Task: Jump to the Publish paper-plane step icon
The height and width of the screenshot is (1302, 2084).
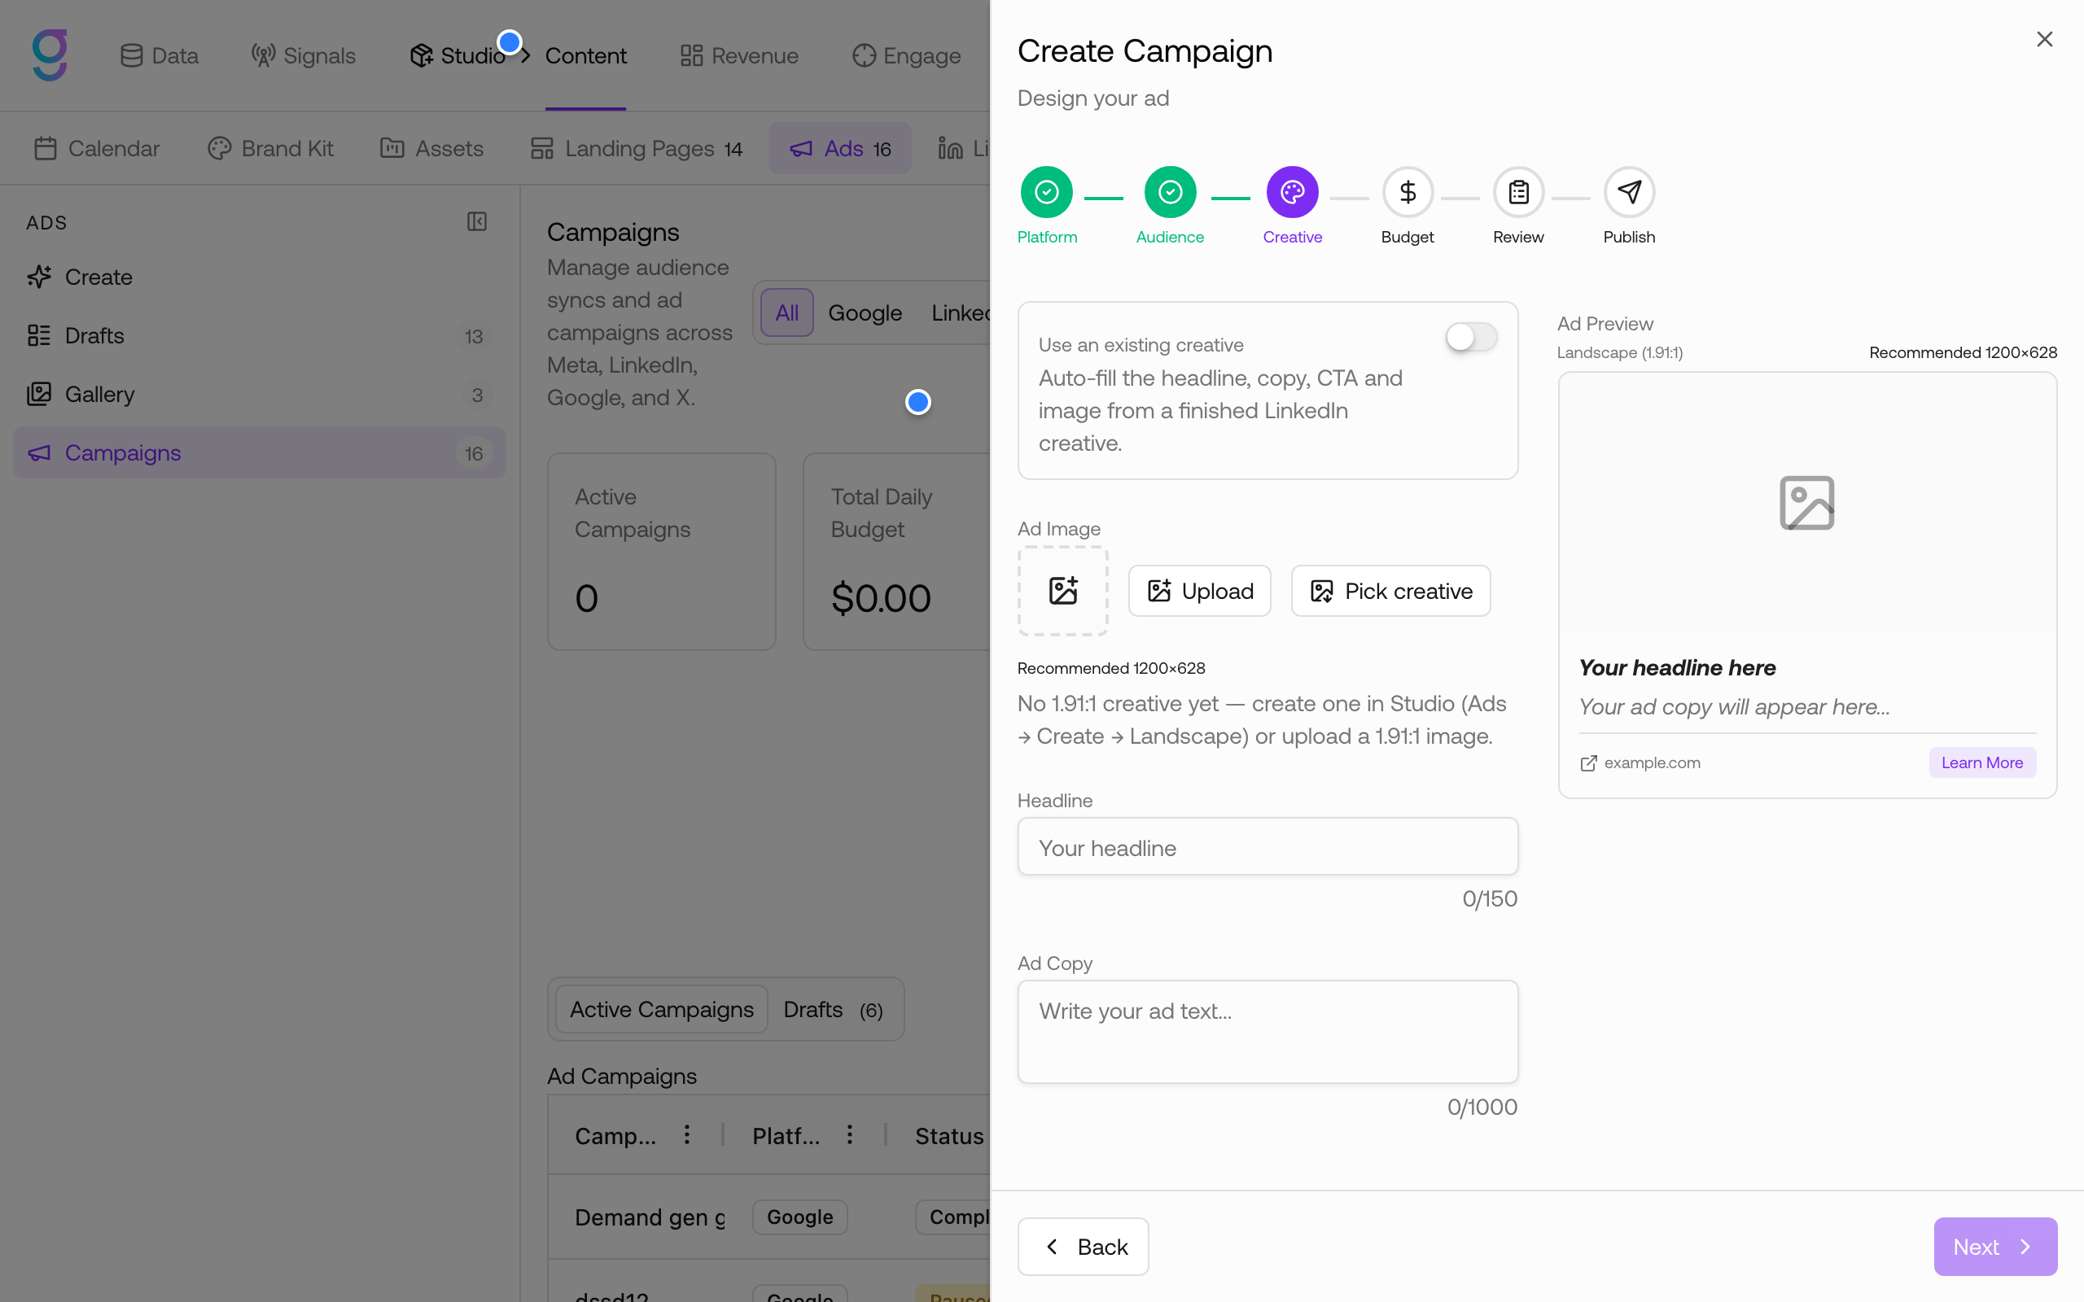Action: tap(1628, 192)
